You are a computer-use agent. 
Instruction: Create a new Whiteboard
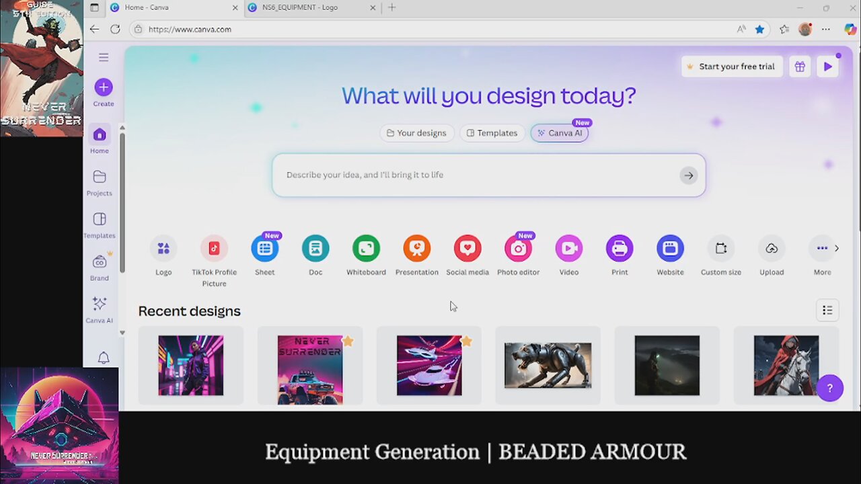(x=366, y=255)
